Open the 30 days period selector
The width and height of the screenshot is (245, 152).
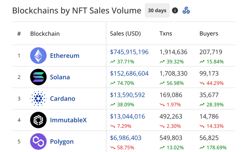[157, 10]
